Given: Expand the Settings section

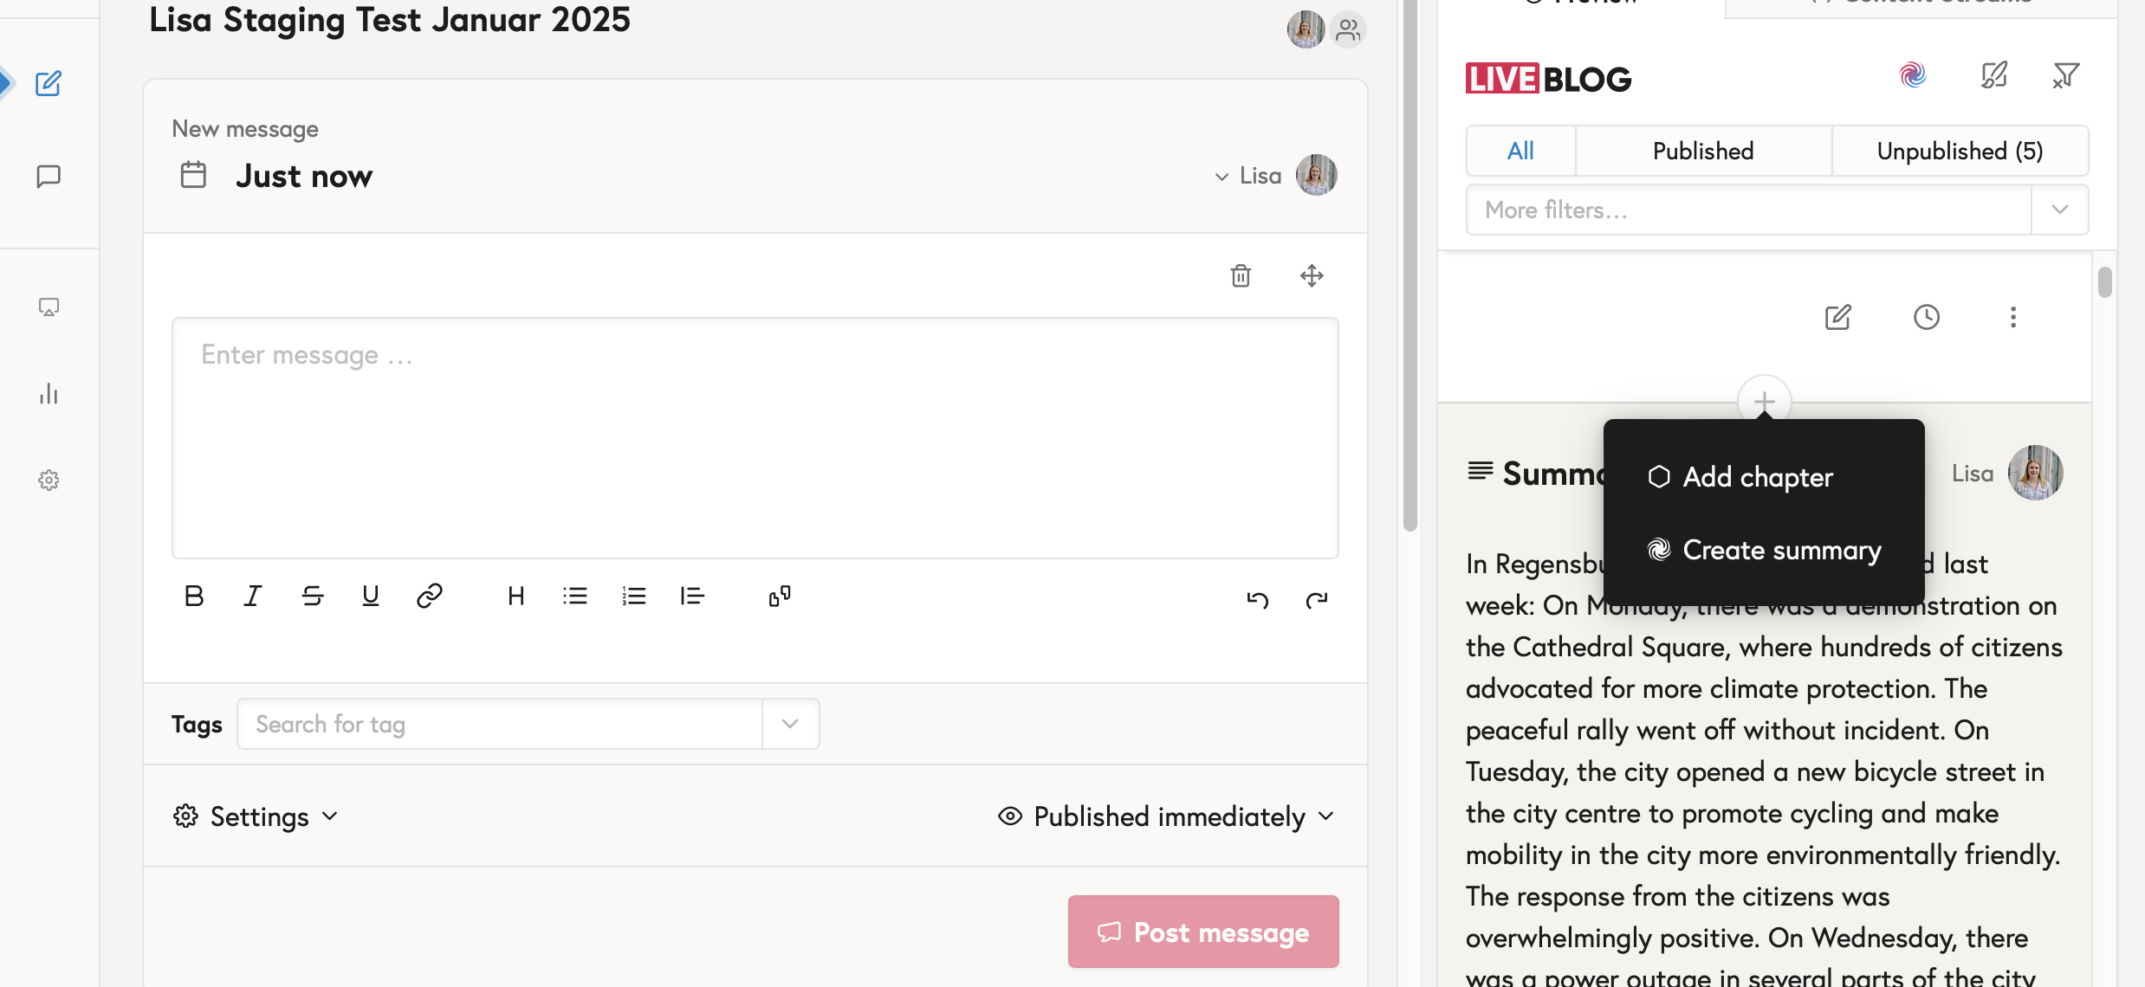Looking at the screenshot, I should [256, 816].
